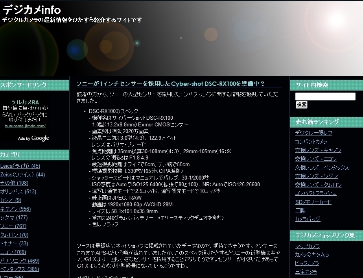Open the シグマ (177) category

tap(14, 217)
